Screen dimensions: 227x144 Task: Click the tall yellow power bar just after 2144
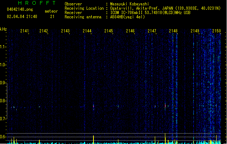click(93, 140)
